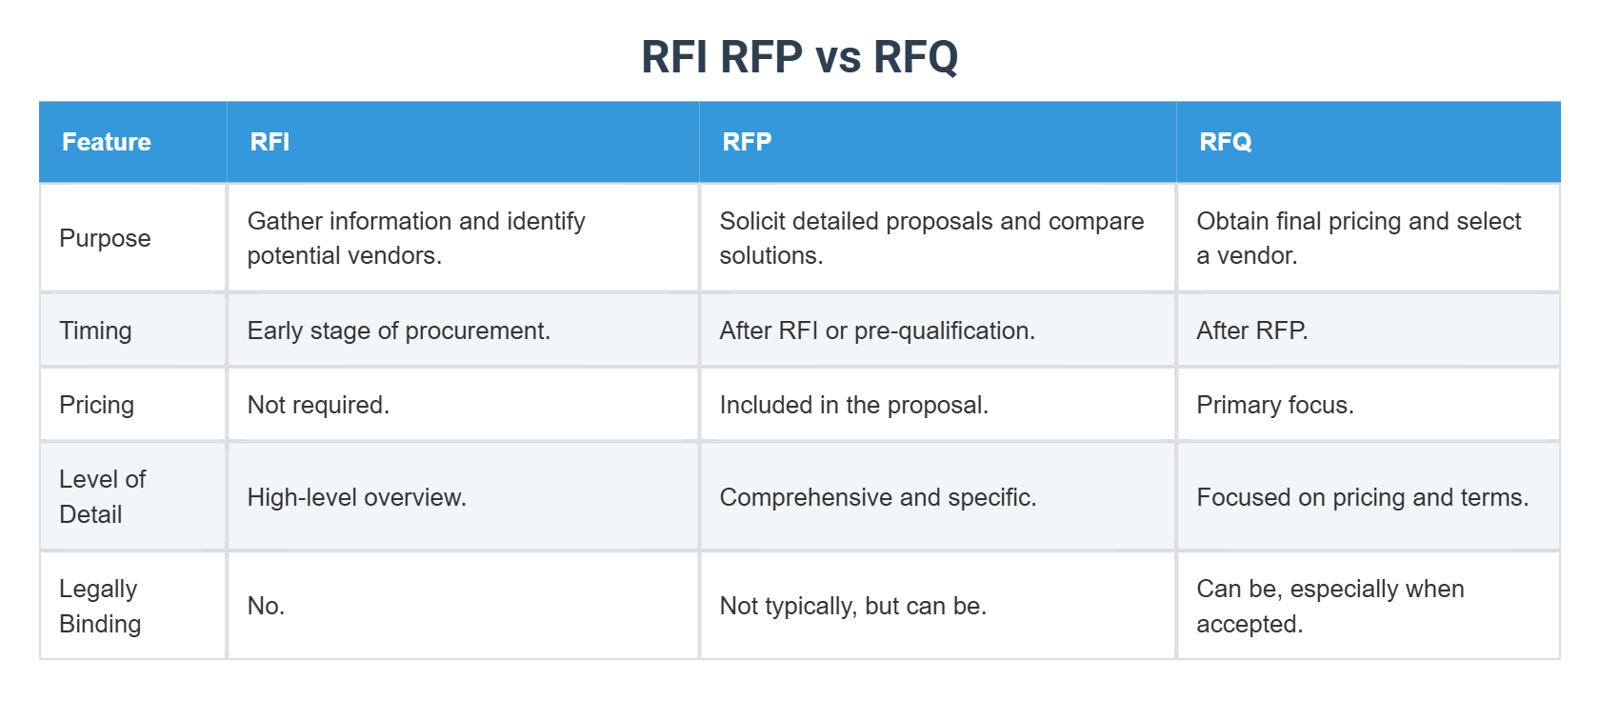Viewport: 1600px width, 701px height.
Task: Click the RFP column header
Action: (x=747, y=142)
